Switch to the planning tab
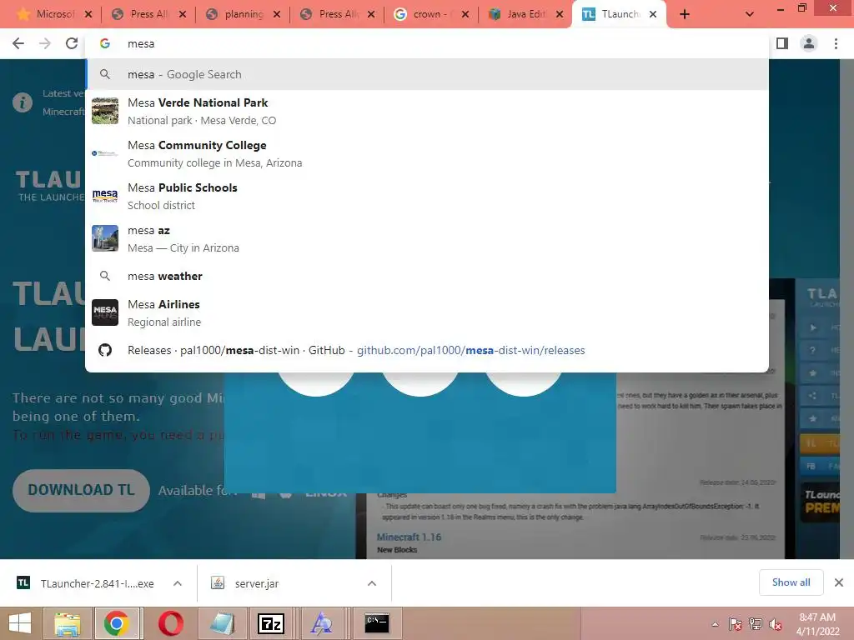Screen dimensions: 854x640 [x=244, y=14]
